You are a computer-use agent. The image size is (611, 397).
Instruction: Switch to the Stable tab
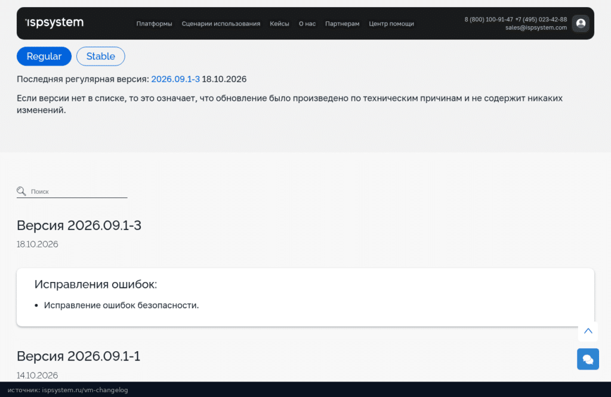point(100,57)
